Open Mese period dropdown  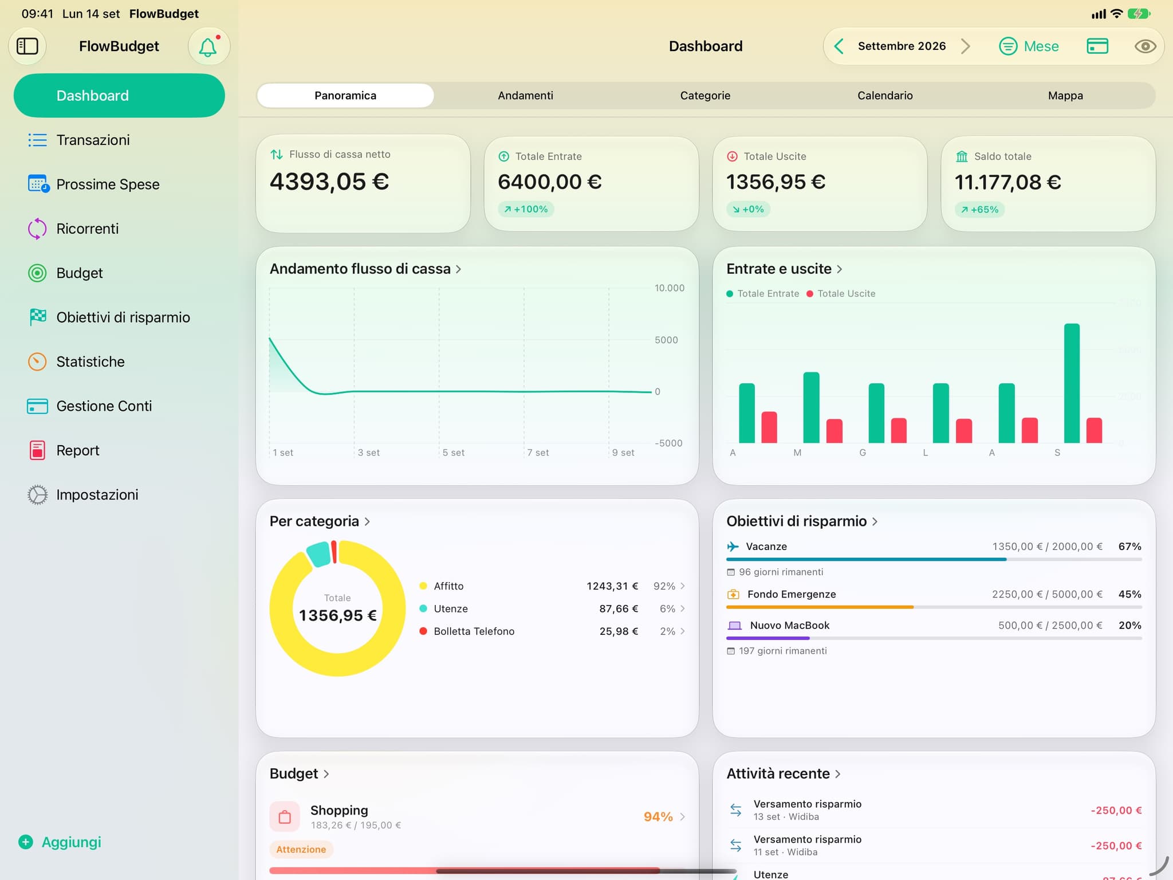1029,46
